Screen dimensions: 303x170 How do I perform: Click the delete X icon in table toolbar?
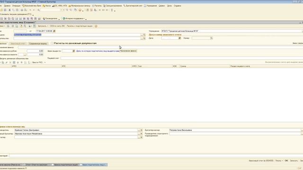point(10,62)
